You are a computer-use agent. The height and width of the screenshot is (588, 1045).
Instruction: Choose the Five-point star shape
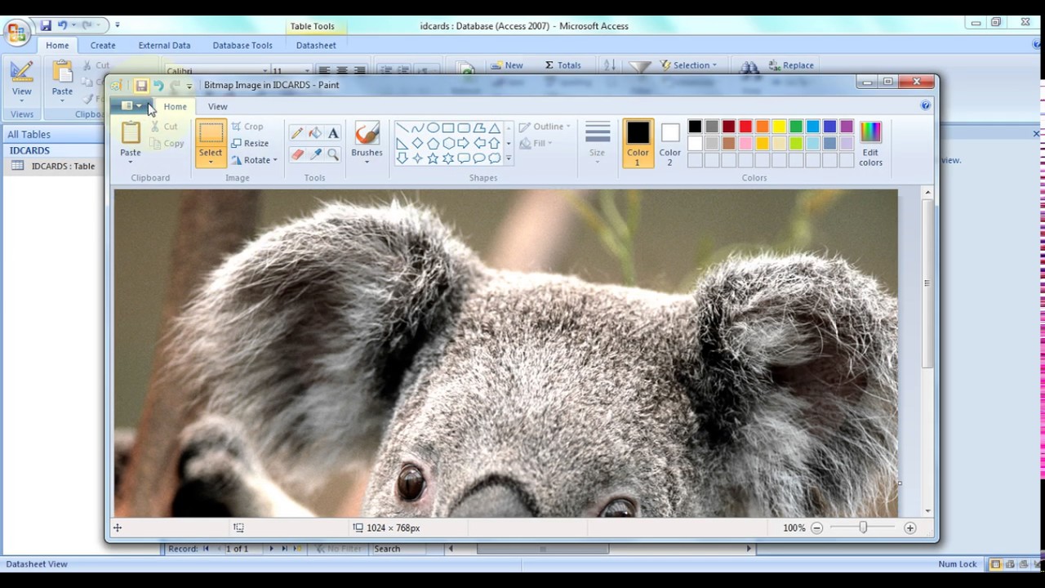(433, 158)
